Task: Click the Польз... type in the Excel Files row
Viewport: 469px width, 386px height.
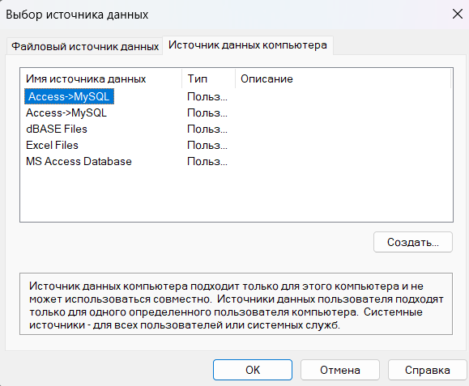Action: click(x=207, y=145)
